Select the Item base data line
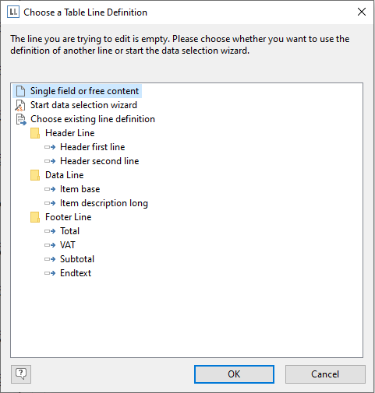The width and height of the screenshot is (375, 393). (x=80, y=189)
